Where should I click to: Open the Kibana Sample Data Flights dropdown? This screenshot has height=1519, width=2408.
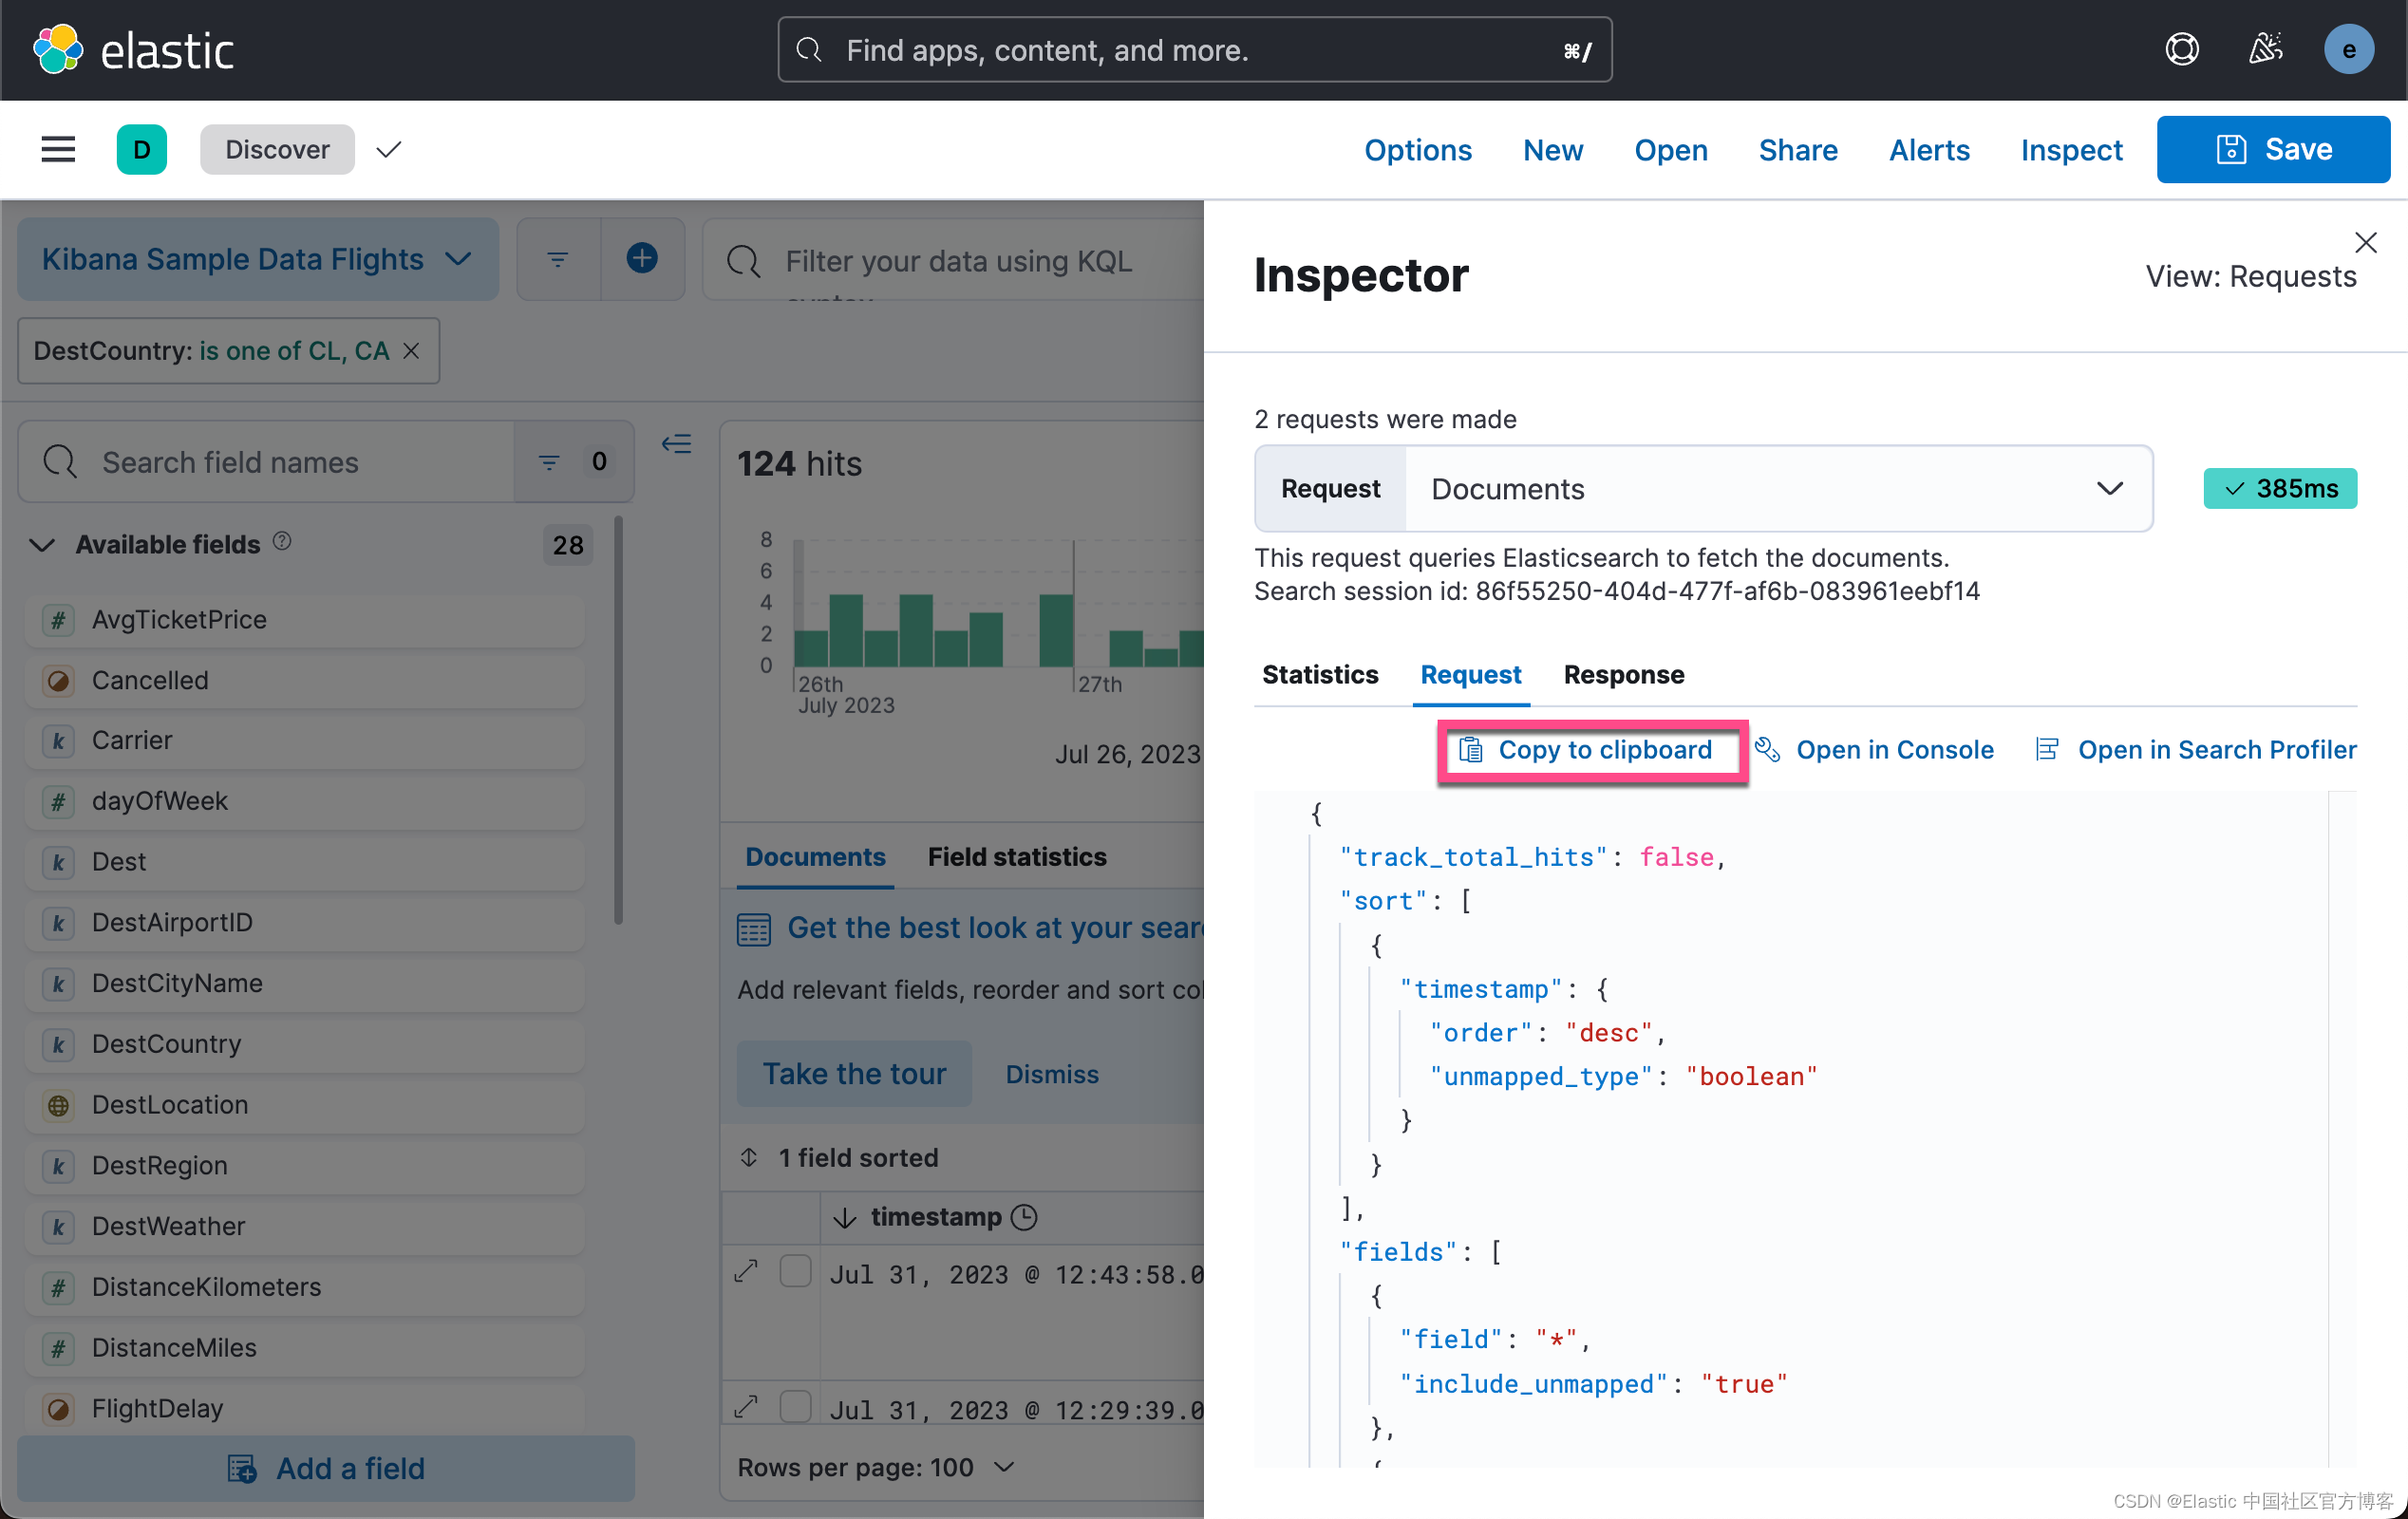tap(258, 260)
